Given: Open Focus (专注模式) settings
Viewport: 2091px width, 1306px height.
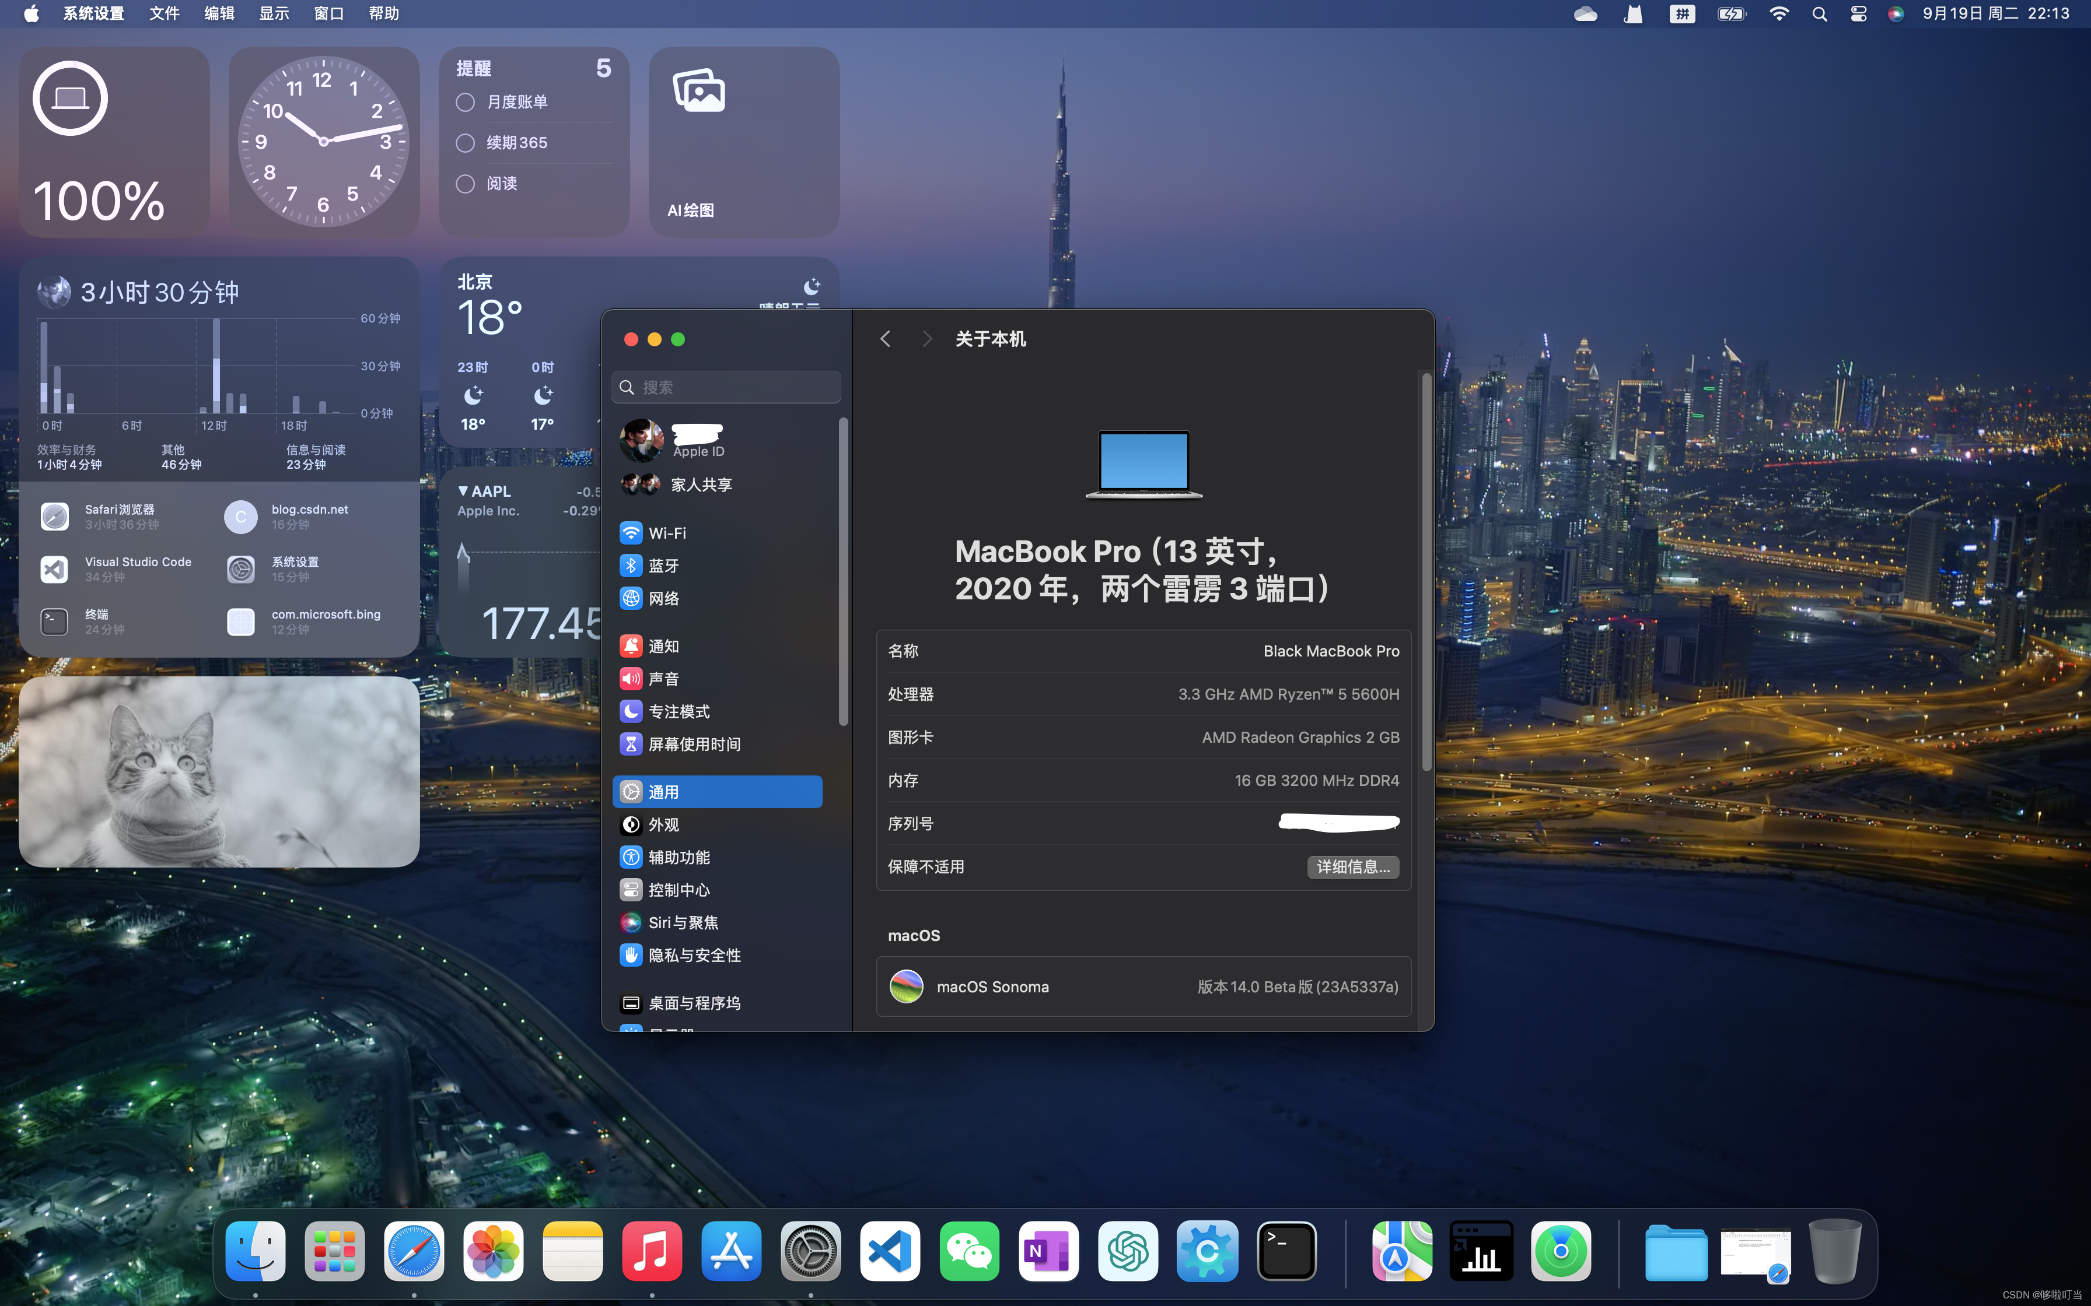Looking at the screenshot, I should [717, 712].
